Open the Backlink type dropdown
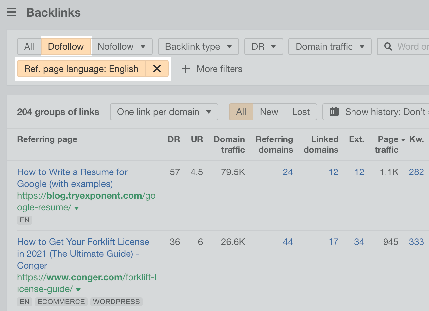Image resolution: width=429 pixels, height=311 pixels. click(x=198, y=46)
